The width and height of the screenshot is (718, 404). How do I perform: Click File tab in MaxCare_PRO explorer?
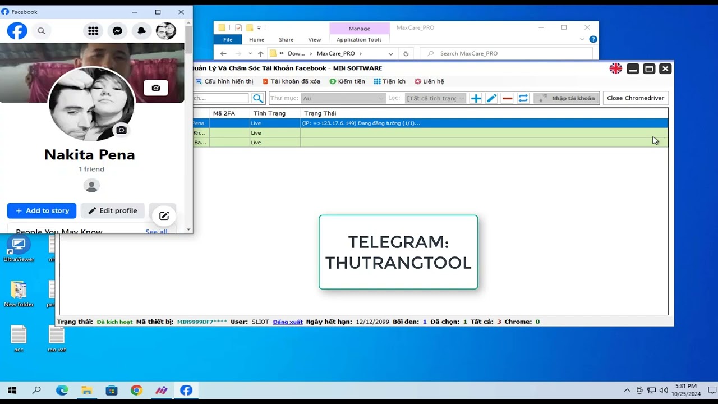pyautogui.click(x=228, y=40)
